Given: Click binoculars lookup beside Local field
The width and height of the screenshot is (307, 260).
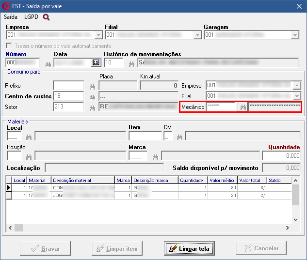Looking at the screenshot, I should click(x=29, y=137).
